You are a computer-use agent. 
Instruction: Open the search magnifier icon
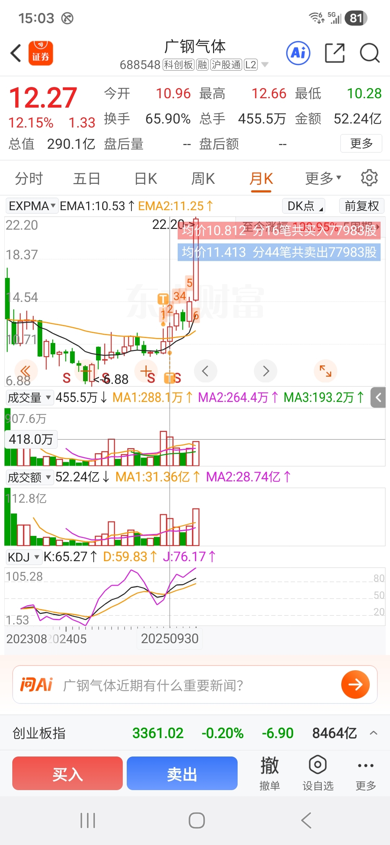pyautogui.click(x=370, y=53)
